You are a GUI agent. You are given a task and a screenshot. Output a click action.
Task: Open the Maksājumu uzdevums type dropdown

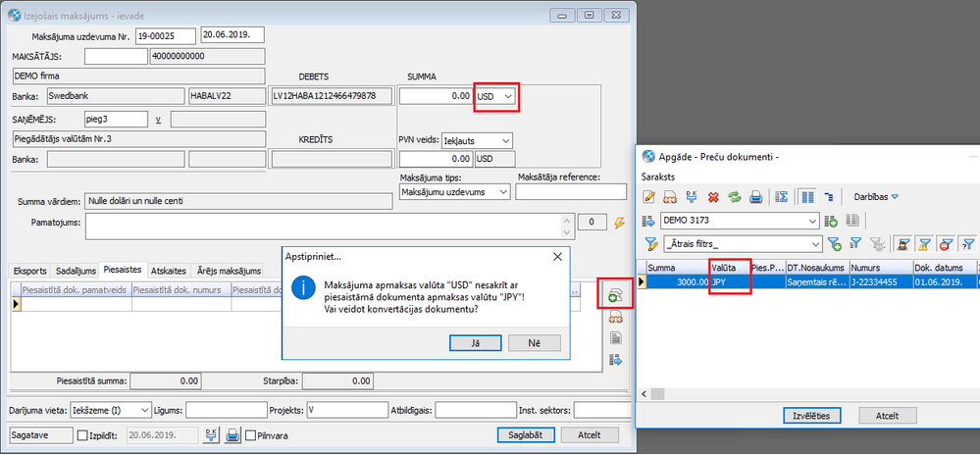point(504,192)
